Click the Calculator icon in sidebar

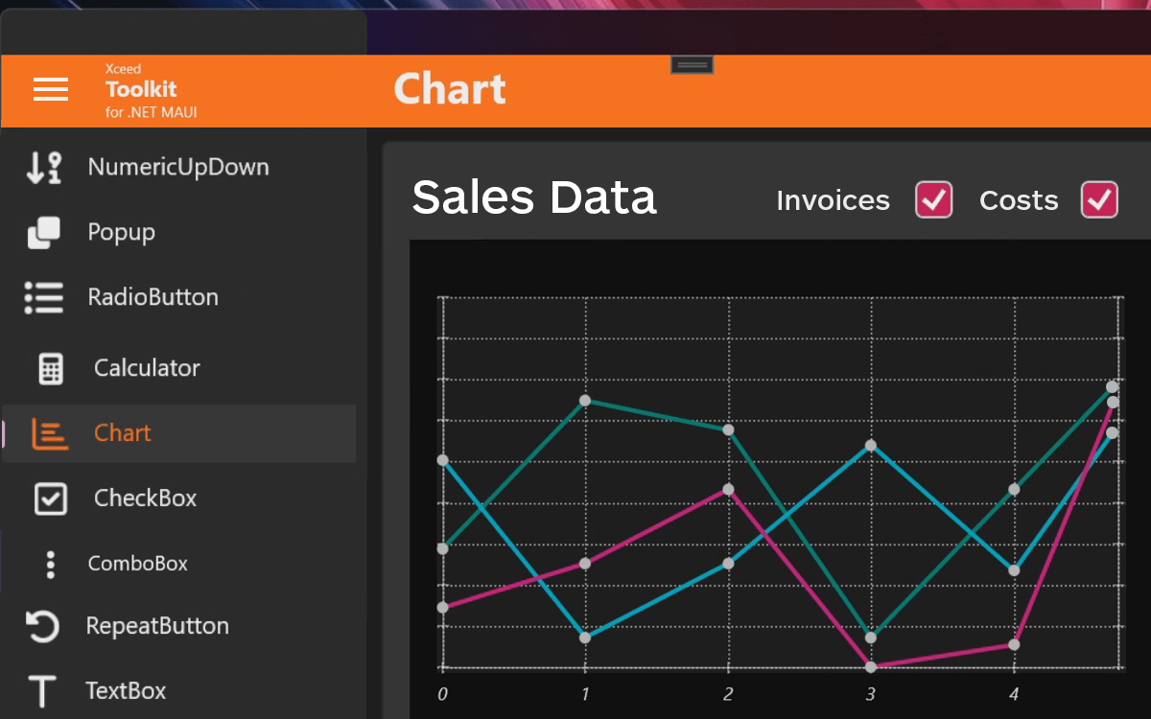[51, 368]
